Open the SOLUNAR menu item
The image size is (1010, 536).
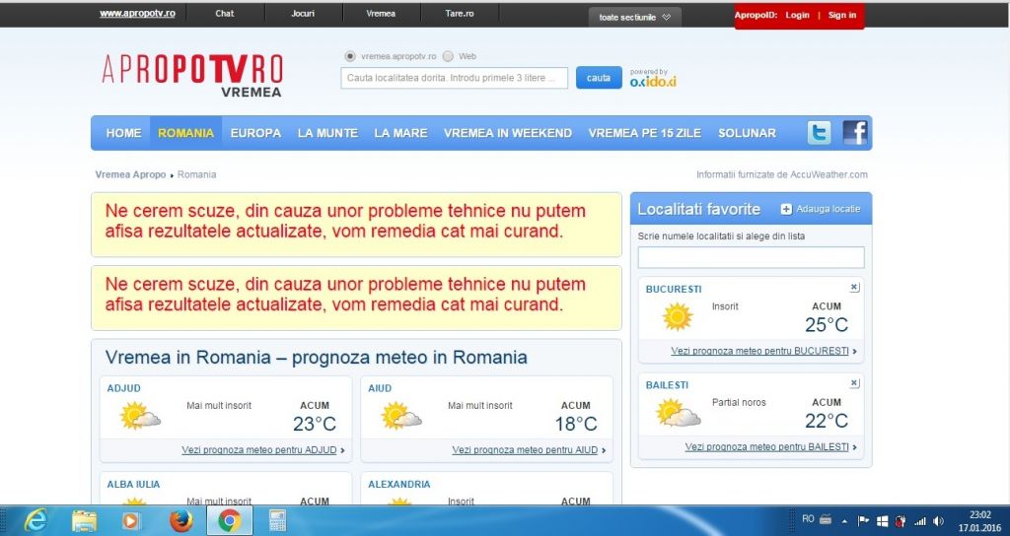747,133
